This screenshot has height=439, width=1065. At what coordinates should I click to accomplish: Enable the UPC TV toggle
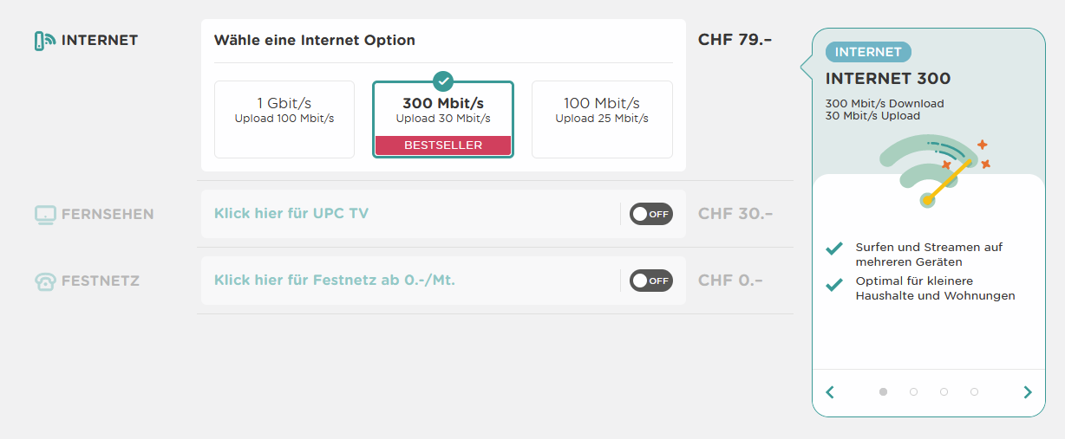point(650,214)
